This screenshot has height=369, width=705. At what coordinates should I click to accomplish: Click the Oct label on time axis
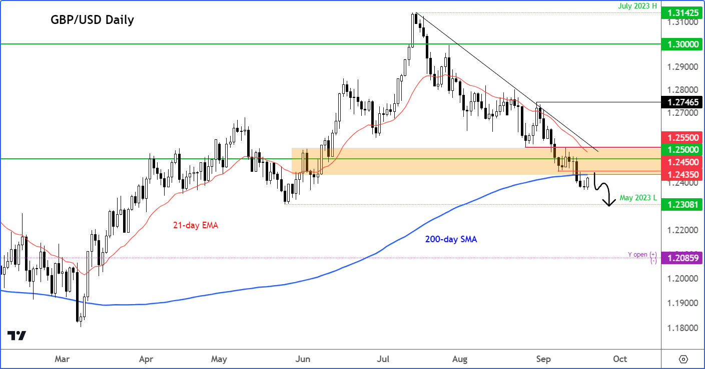620,359
